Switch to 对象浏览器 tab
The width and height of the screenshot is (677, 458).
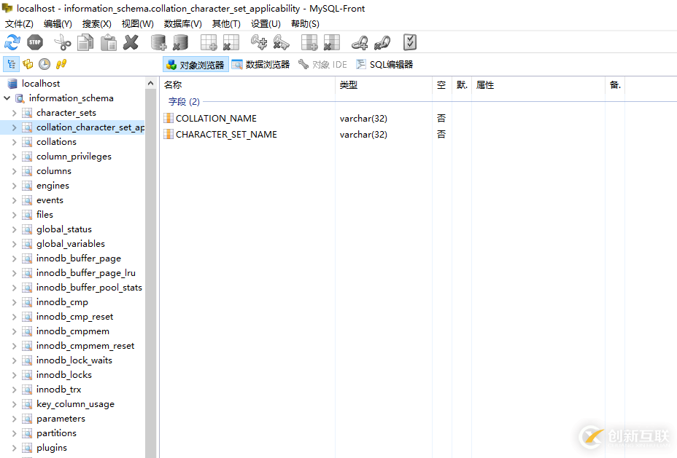[x=196, y=65]
